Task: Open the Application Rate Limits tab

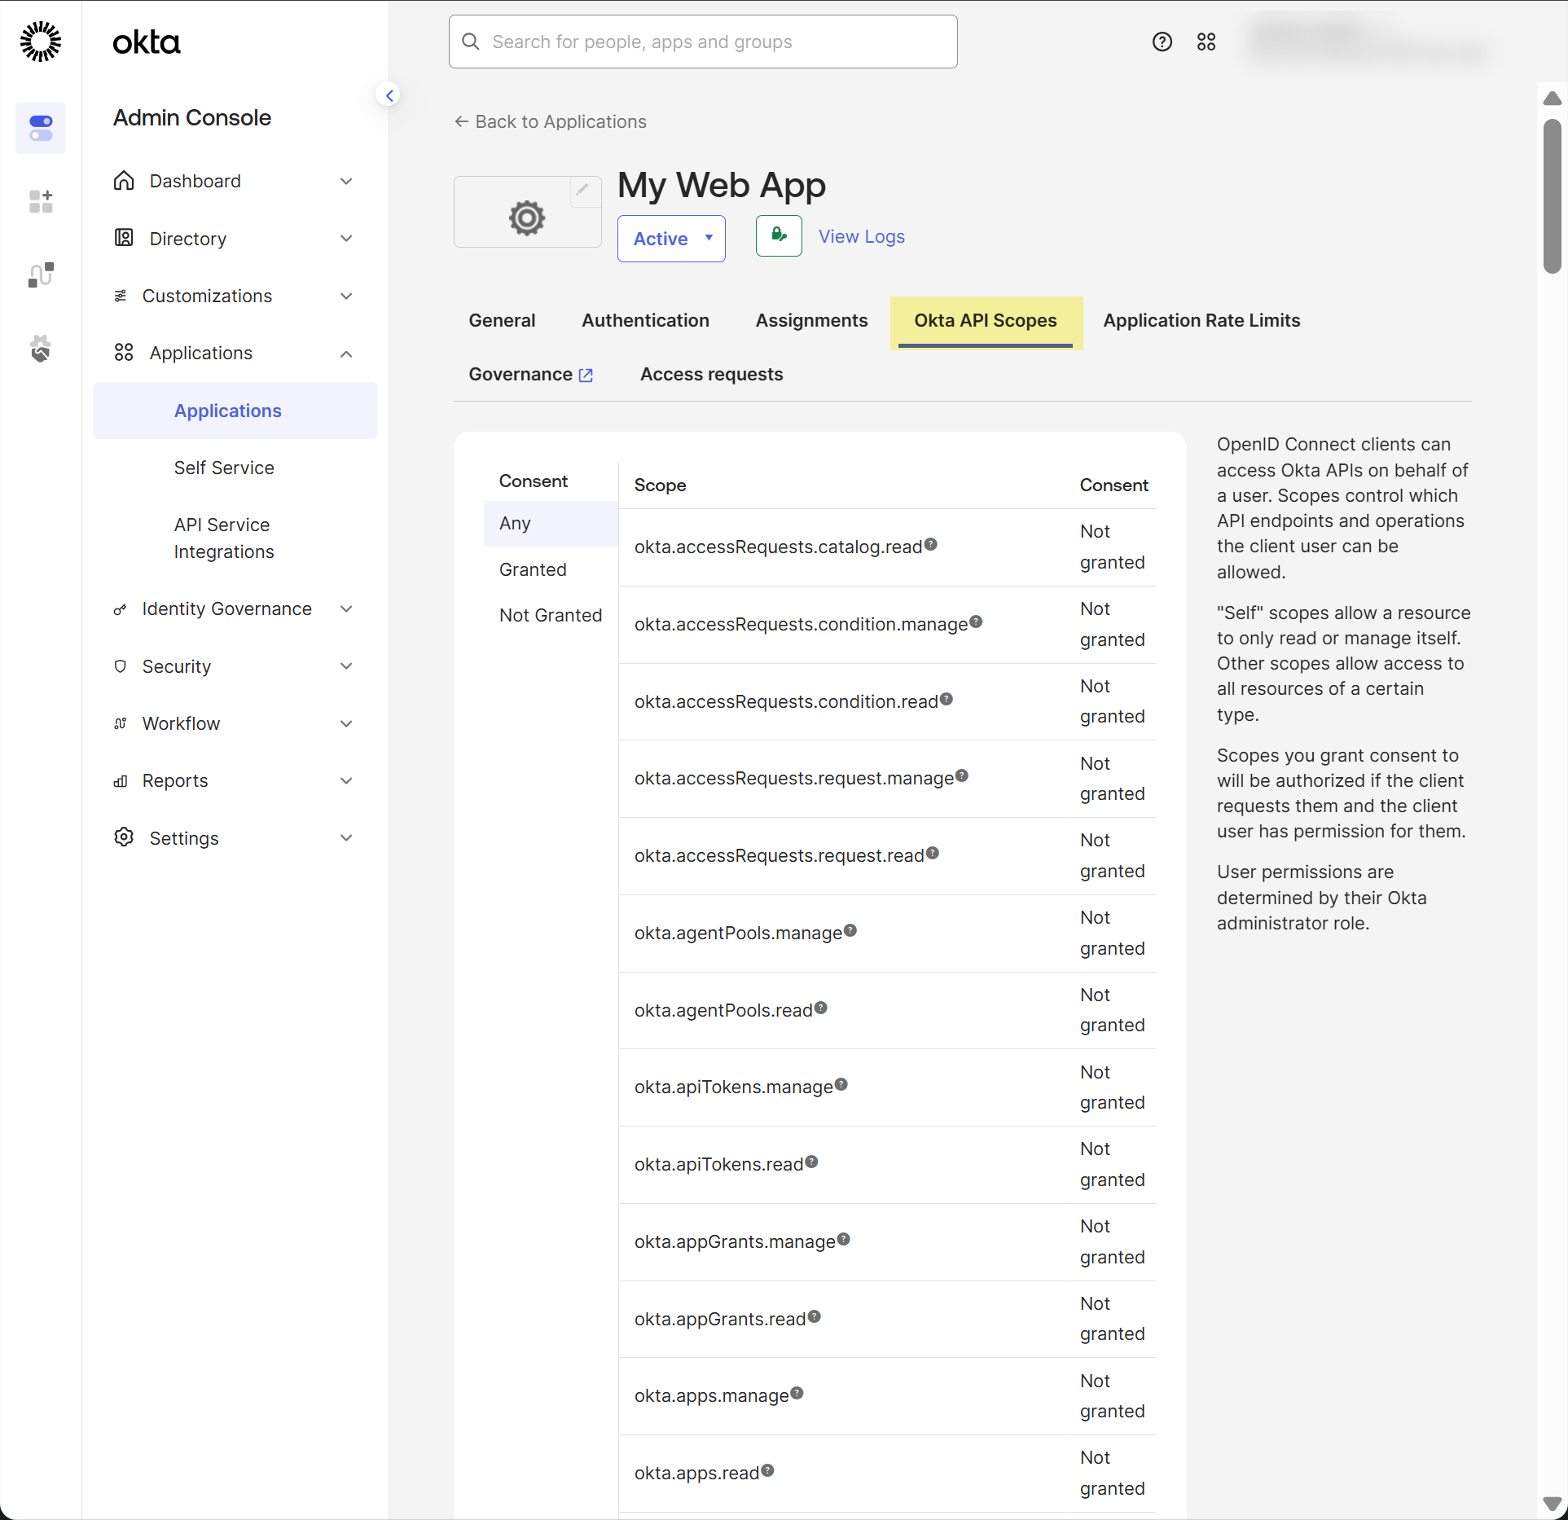Action: pos(1201,320)
